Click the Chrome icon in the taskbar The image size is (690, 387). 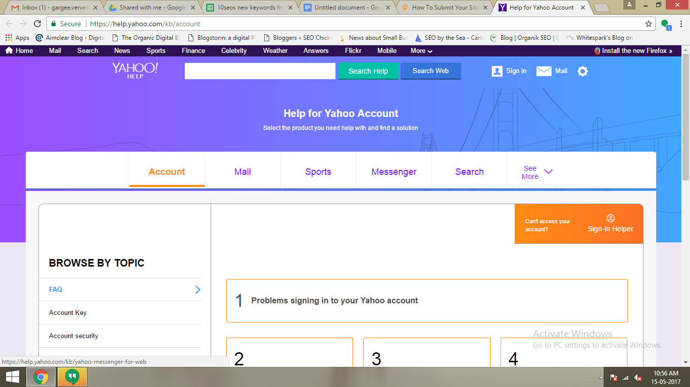click(41, 377)
